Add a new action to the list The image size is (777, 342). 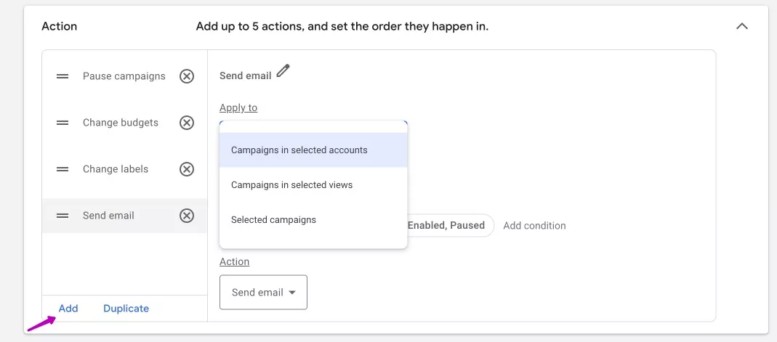68,309
